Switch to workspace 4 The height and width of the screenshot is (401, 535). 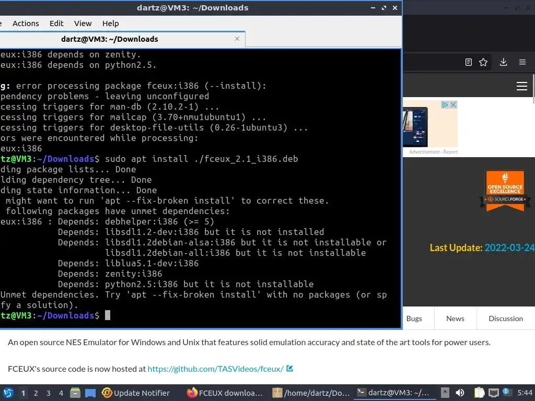(x=61, y=393)
